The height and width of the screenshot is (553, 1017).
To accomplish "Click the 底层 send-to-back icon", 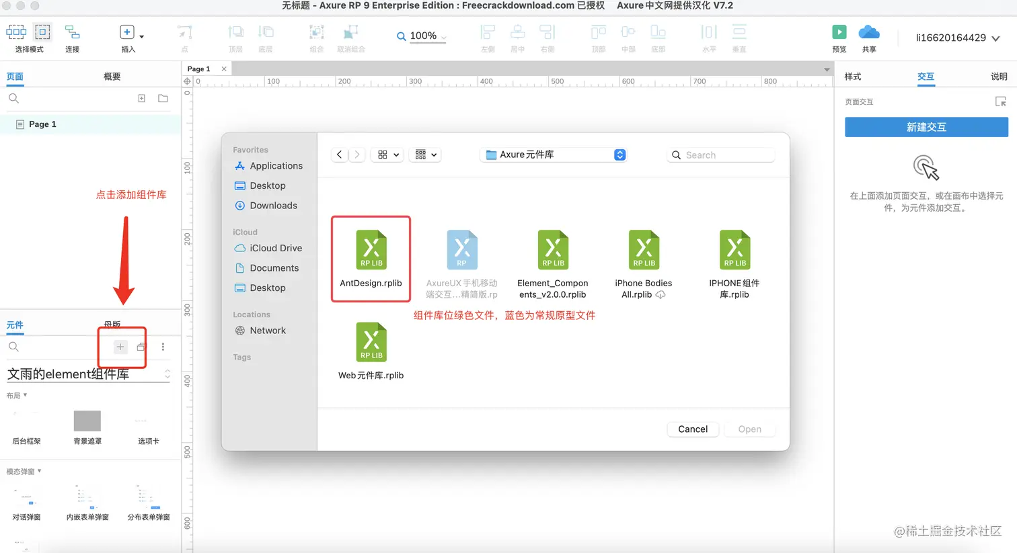I will tap(266, 32).
